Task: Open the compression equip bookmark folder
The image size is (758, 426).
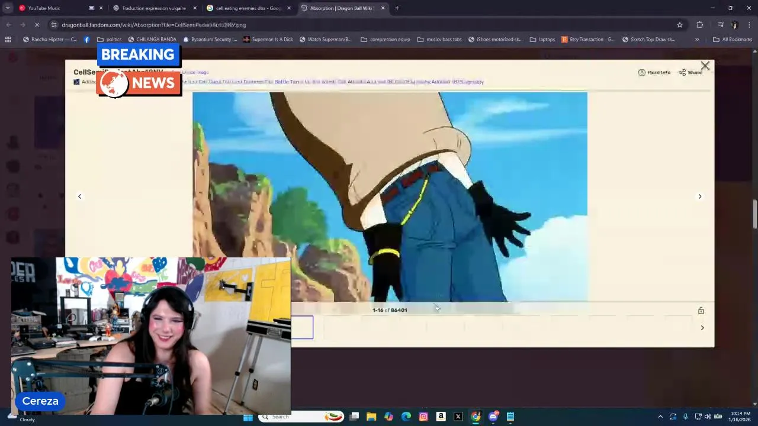Action: coord(385,40)
